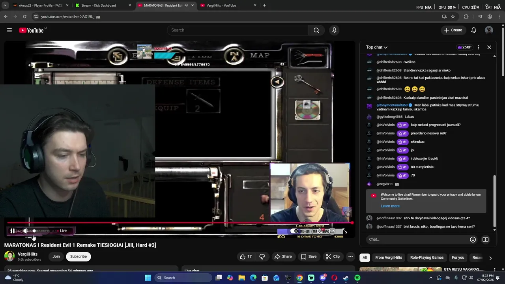Save the video to a playlist
Screen dimensions: 505x284
click(309, 256)
